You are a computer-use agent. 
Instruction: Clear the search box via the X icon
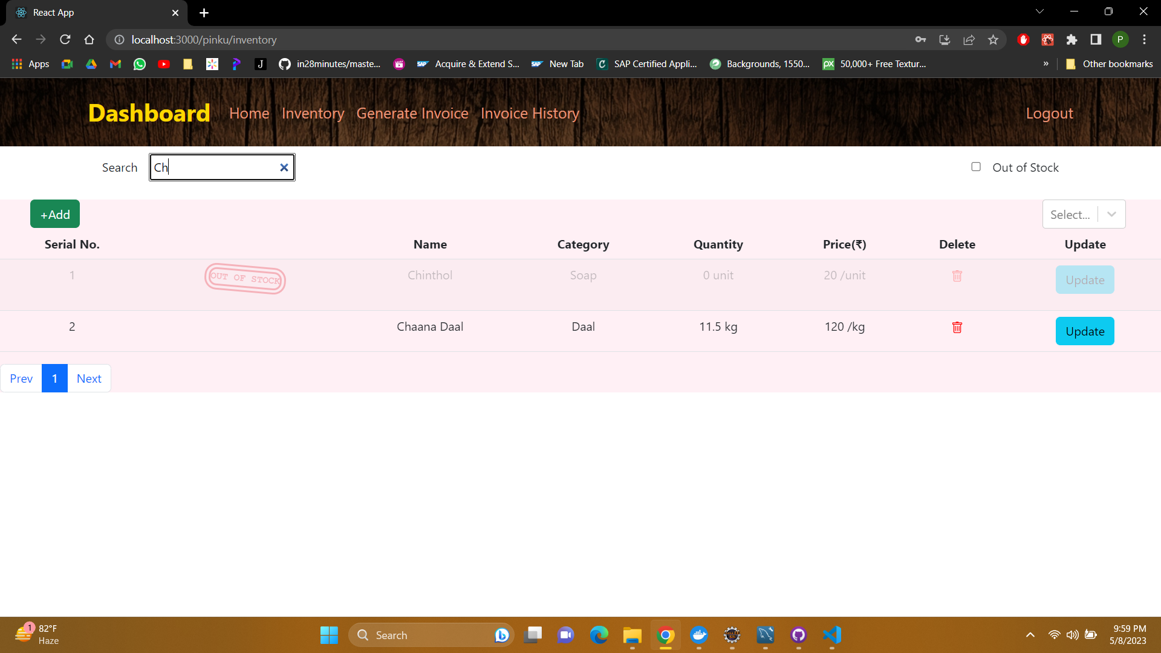click(x=284, y=167)
